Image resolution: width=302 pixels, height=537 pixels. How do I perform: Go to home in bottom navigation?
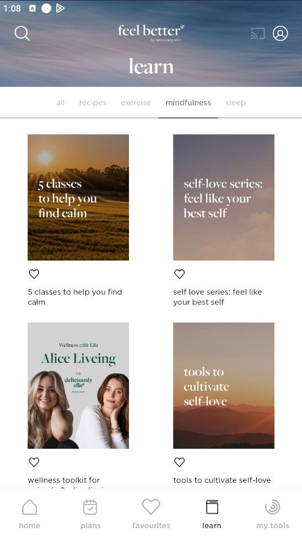pos(29,514)
